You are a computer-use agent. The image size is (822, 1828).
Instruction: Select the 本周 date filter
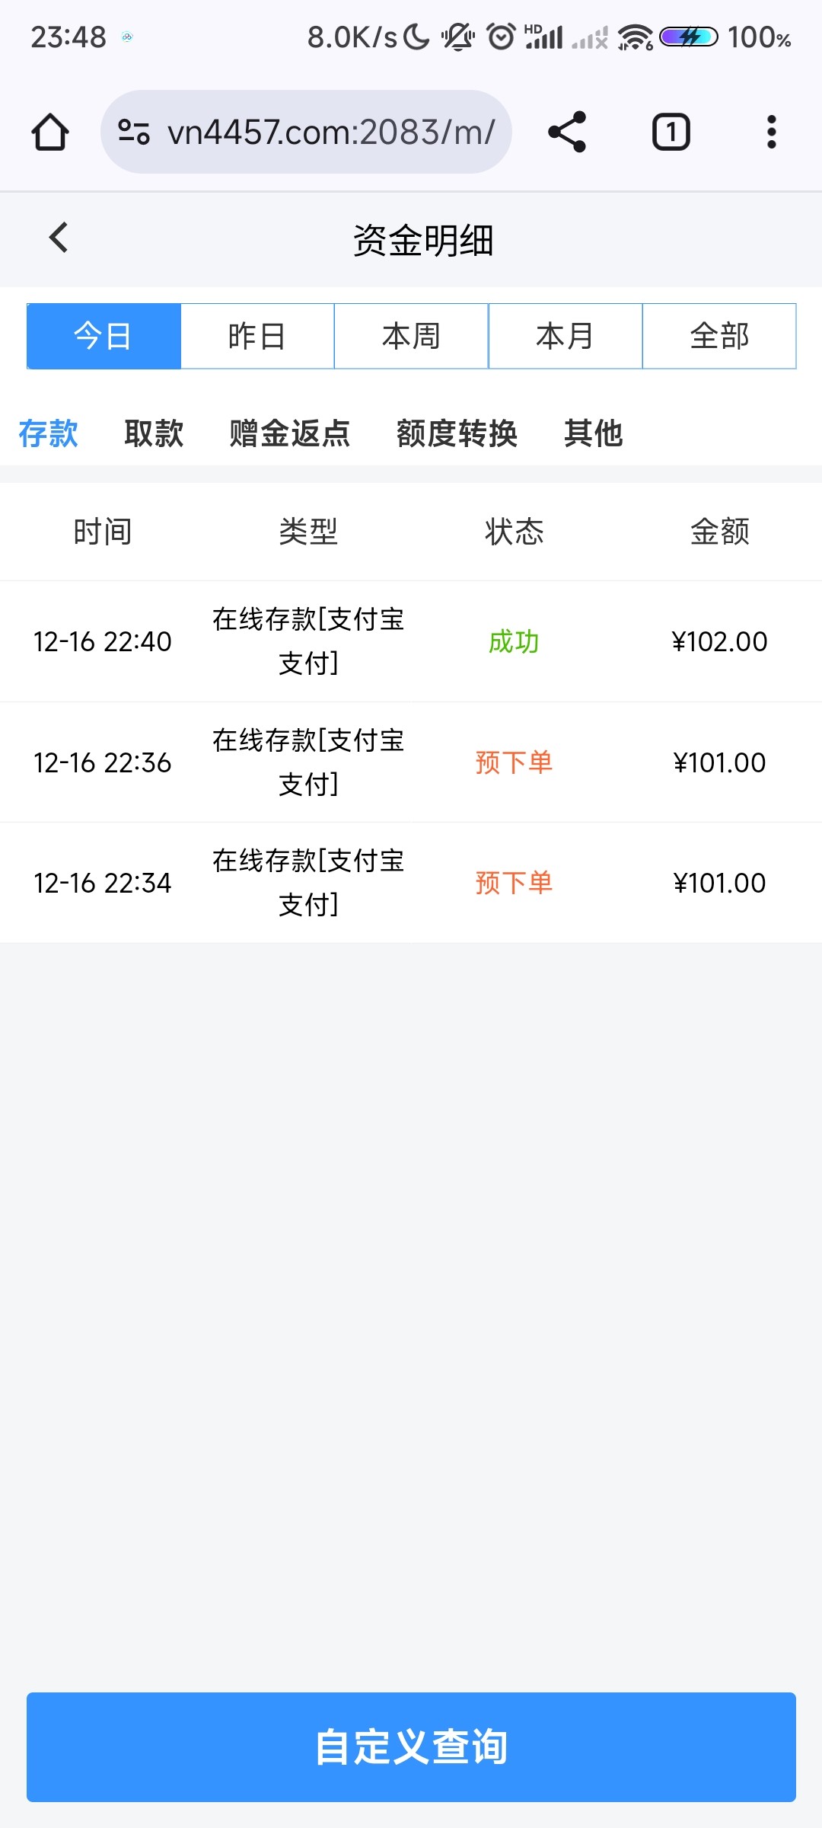click(x=411, y=336)
